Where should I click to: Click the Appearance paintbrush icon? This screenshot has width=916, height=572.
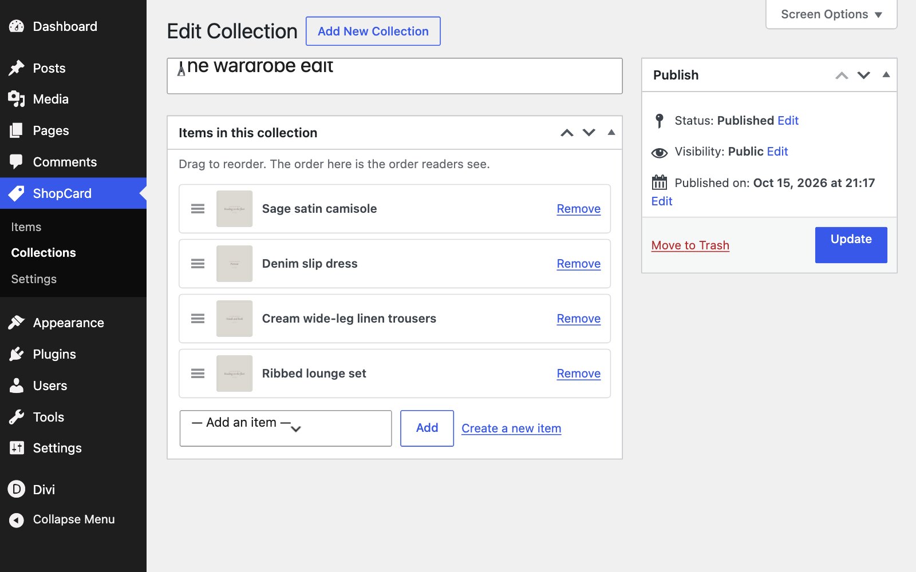pyautogui.click(x=17, y=323)
